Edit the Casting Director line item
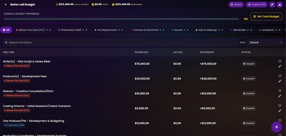The image size is (286, 136). pos(280,111)
